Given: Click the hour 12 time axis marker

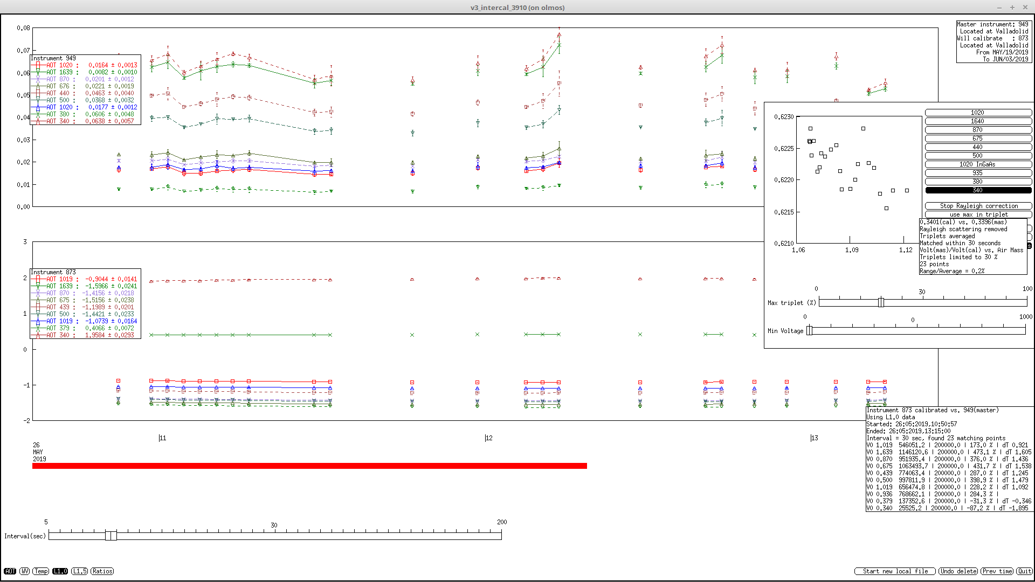Looking at the screenshot, I should (x=488, y=438).
